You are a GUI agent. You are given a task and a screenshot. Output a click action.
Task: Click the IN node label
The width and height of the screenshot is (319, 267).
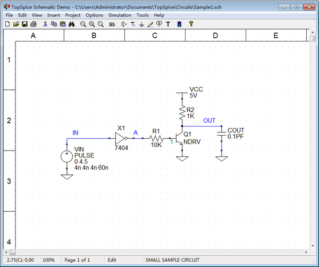tap(75, 132)
